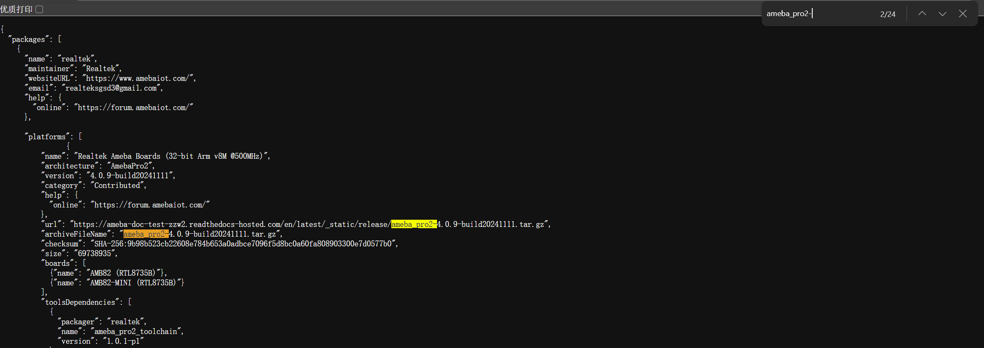
Task: Click the 2/24 match counter
Action: coord(888,14)
